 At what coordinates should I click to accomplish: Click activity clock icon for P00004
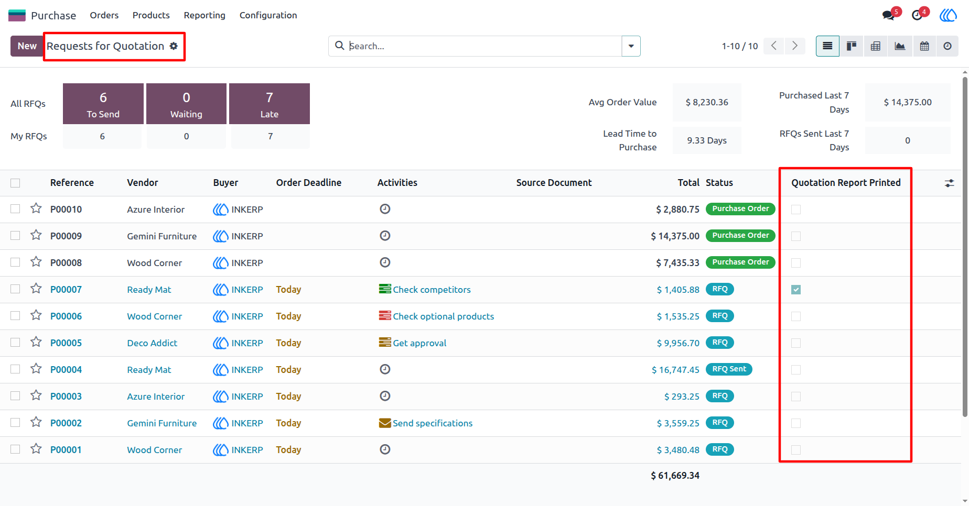tap(385, 369)
